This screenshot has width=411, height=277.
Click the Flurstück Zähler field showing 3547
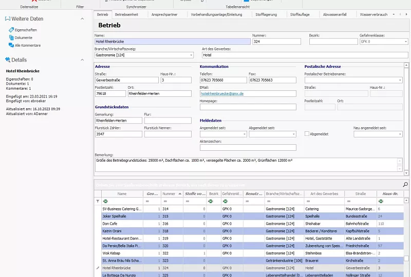(x=118, y=134)
